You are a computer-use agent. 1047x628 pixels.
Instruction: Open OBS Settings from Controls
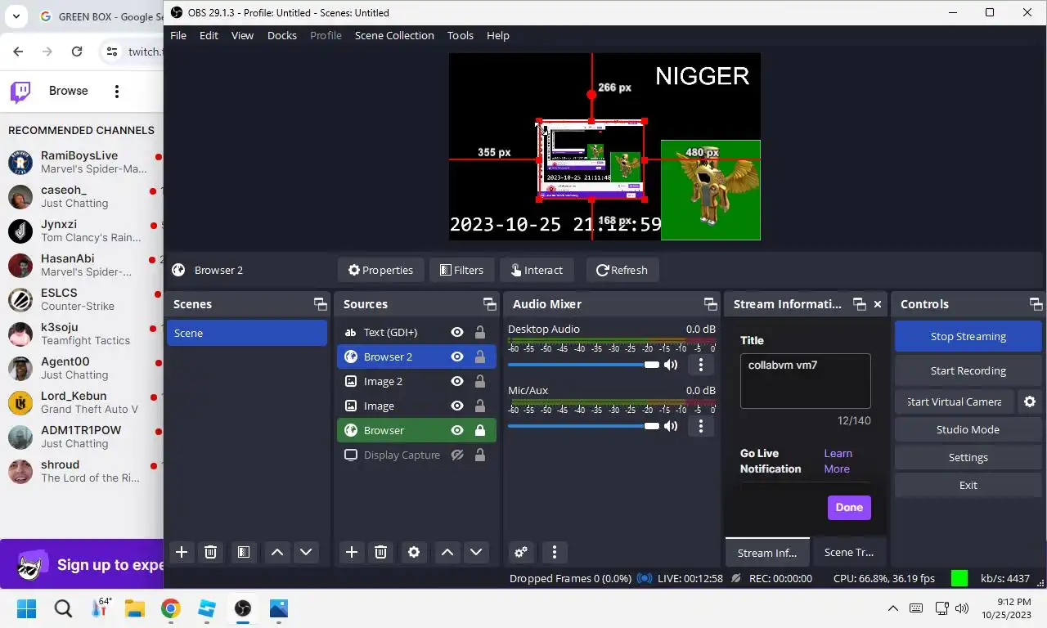(968, 457)
